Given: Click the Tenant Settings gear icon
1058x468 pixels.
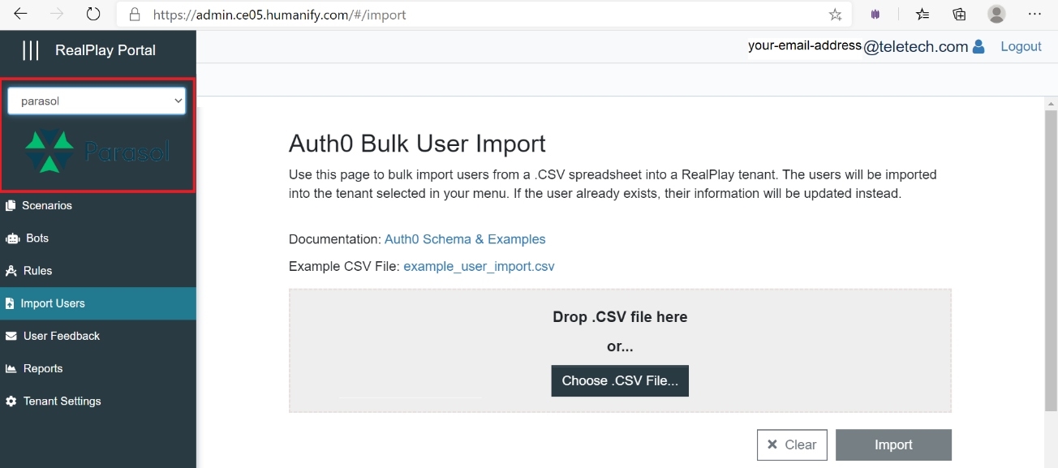Looking at the screenshot, I should pos(11,401).
